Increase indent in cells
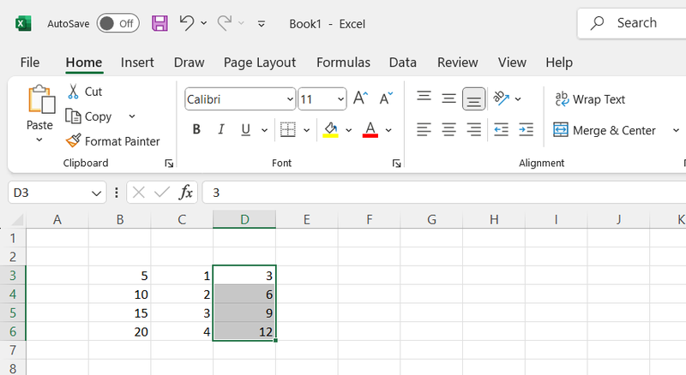686x375 pixels. [526, 130]
